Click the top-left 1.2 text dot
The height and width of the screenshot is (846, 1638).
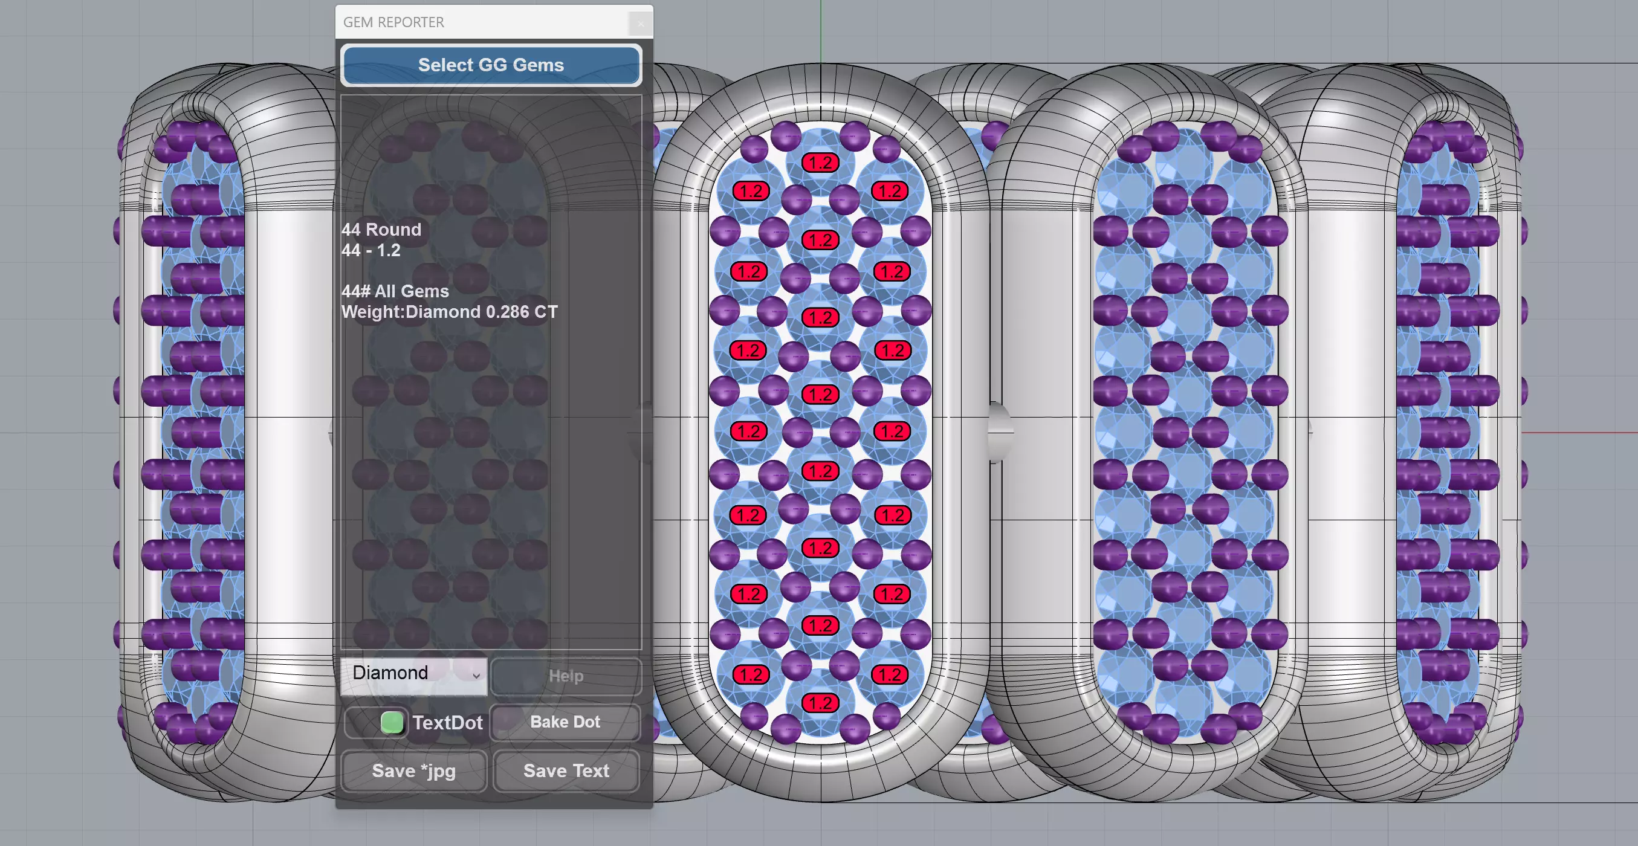(751, 192)
